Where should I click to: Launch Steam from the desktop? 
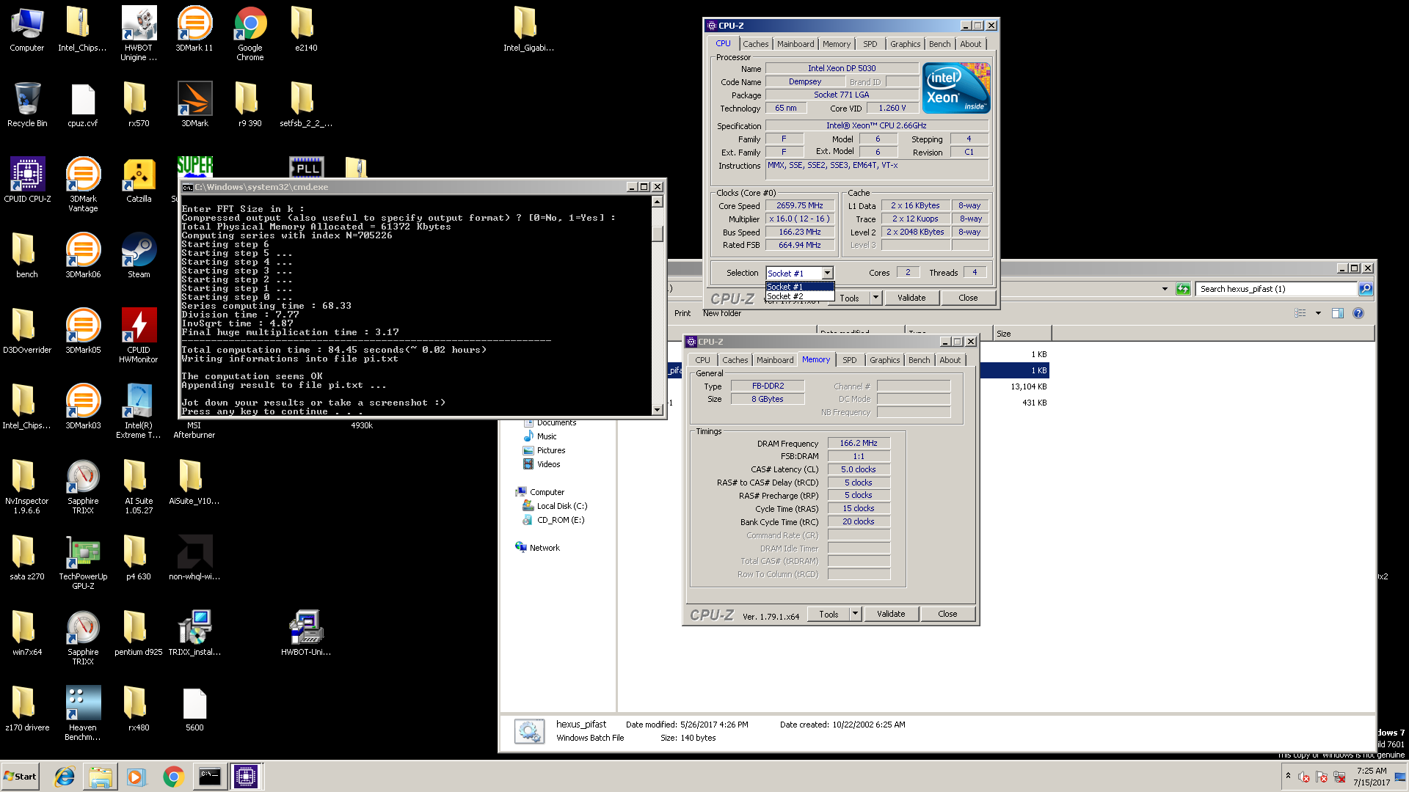[x=139, y=254]
